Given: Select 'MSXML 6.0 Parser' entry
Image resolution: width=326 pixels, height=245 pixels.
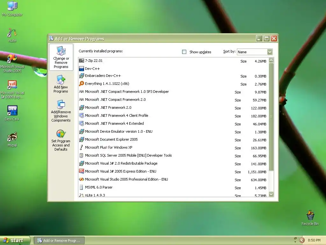Looking at the screenshot, I should click(174, 188).
